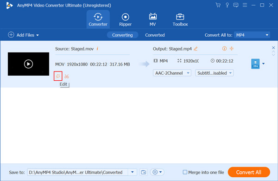Open the hamburger menu icon
Image resolution: width=278 pixels, height=181 pixels.
click(245, 5)
